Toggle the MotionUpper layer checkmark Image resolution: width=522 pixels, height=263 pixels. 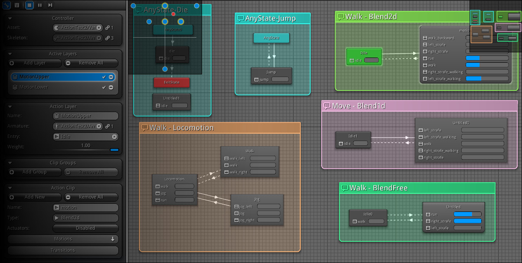click(x=104, y=77)
